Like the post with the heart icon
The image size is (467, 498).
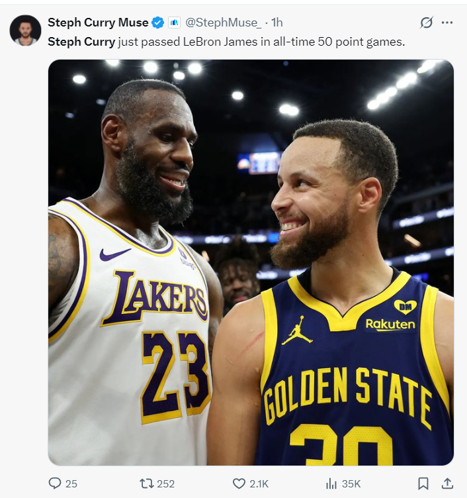click(239, 483)
